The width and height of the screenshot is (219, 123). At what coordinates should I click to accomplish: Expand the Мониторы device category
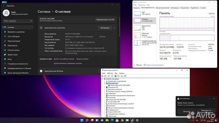click(105, 105)
